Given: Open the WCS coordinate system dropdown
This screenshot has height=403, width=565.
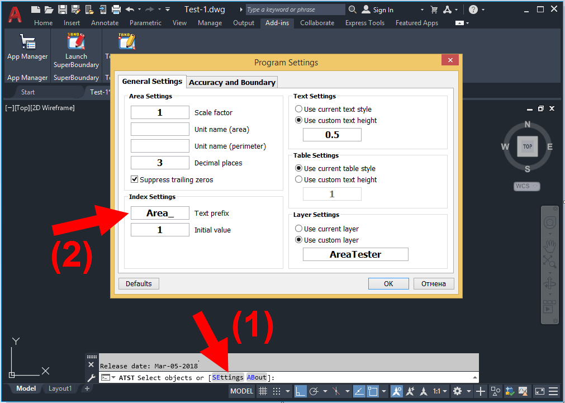Looking at the screenshot, I should point(526,186).
